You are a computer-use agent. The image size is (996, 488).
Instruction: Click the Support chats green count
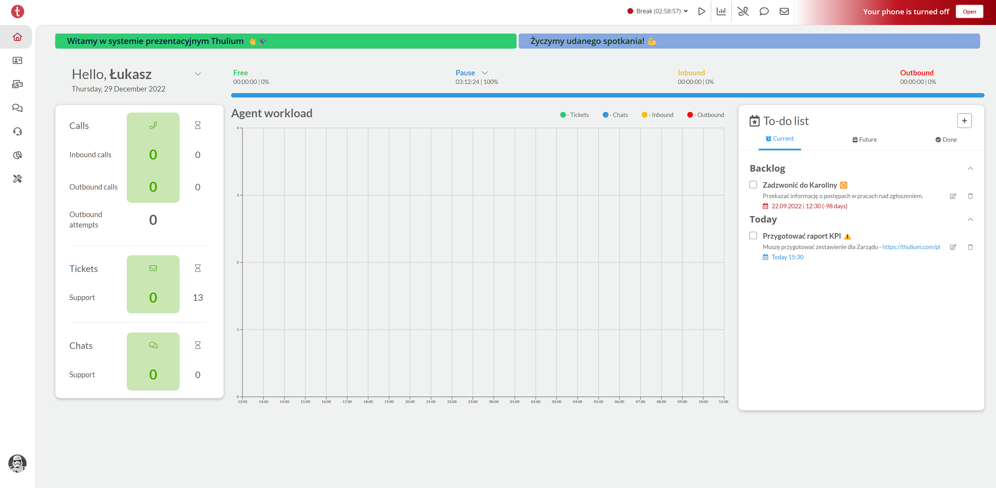point(153,374)
